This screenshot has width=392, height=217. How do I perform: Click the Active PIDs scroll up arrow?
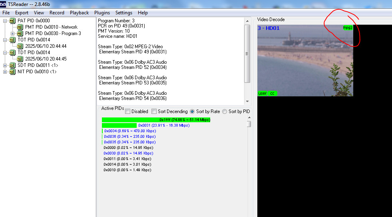249,117
